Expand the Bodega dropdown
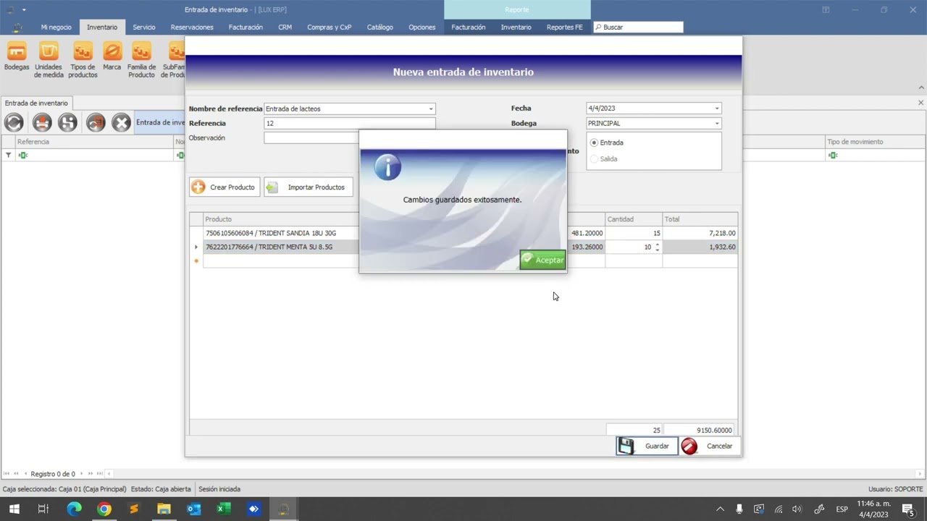The height and width of the screenshot is (521, 927). coord(717,123)
